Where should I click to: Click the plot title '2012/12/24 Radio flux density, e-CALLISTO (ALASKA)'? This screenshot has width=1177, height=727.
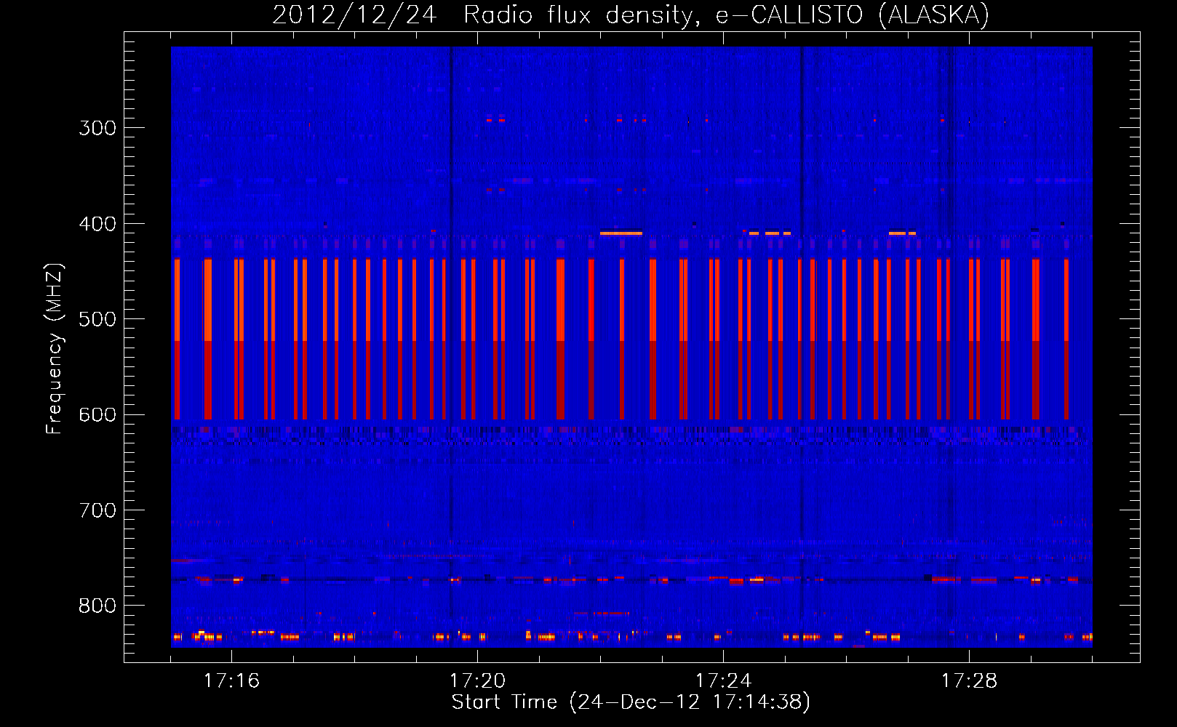click(631, 15)
